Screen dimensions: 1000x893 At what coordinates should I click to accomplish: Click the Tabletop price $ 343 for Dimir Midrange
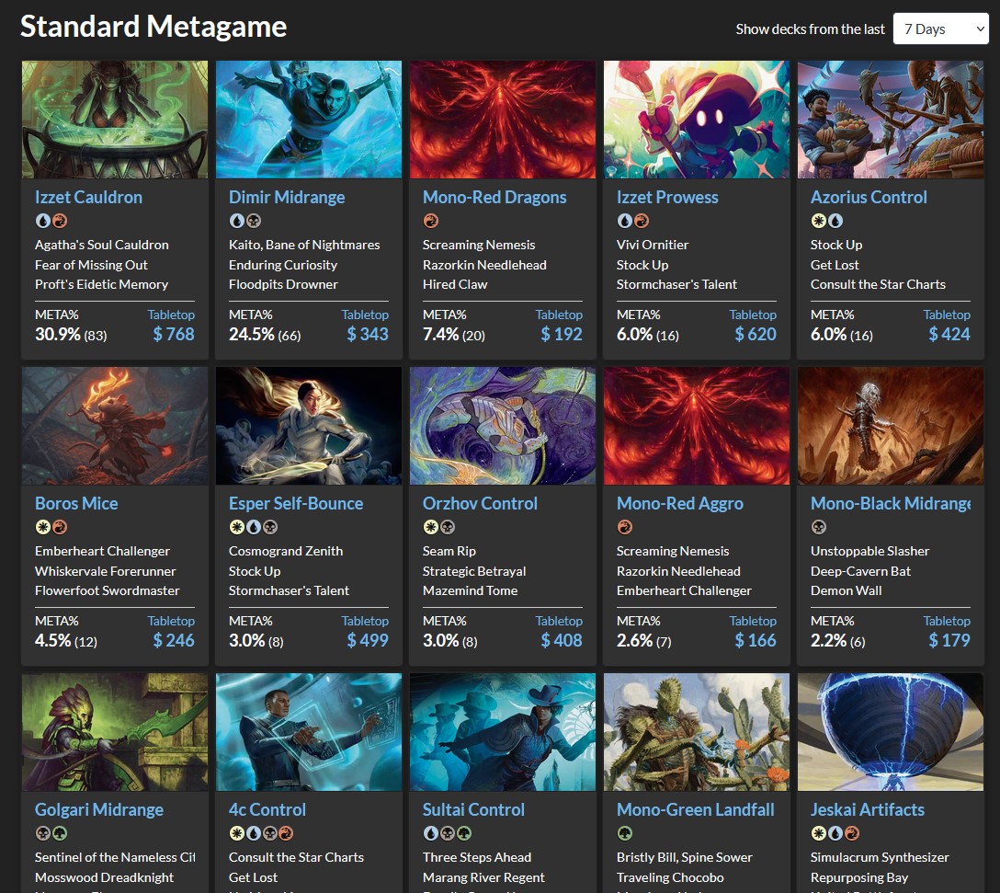pos(368,334)
